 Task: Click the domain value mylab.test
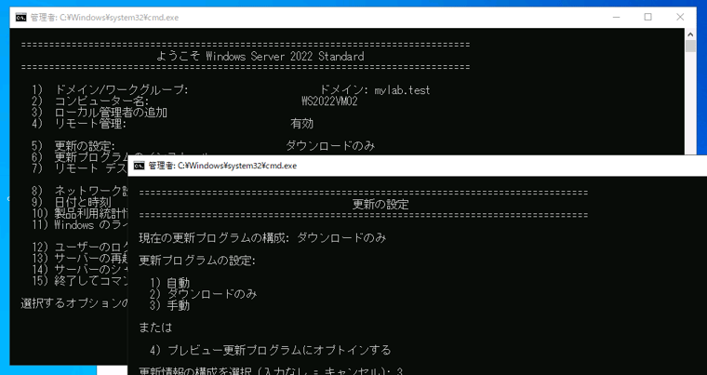(x=402, y=90)
